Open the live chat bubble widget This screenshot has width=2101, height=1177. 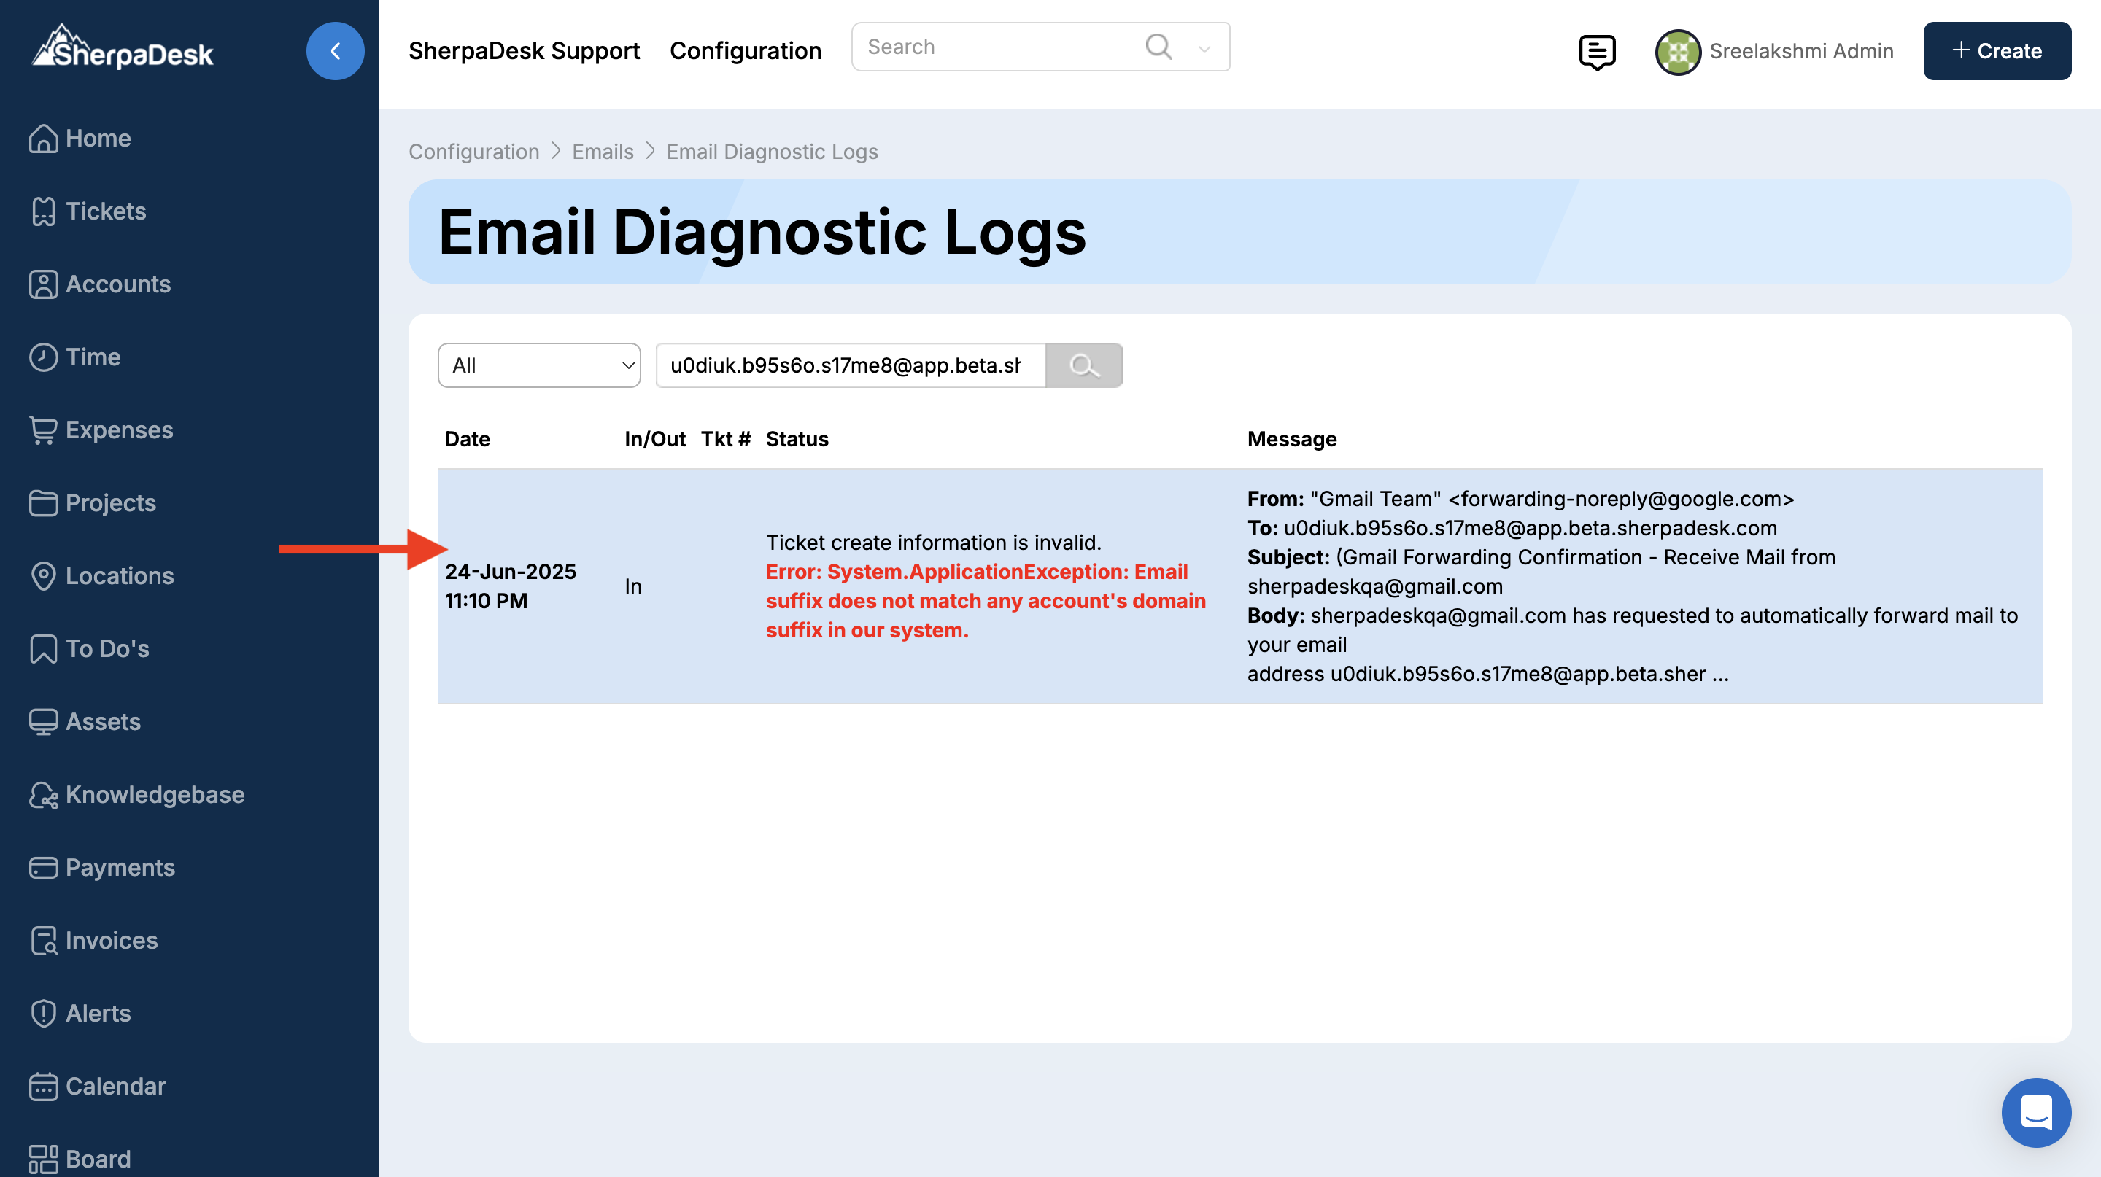point(2035,1112)
